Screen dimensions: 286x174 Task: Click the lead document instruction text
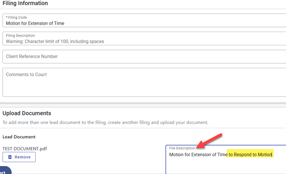point(105,122)
